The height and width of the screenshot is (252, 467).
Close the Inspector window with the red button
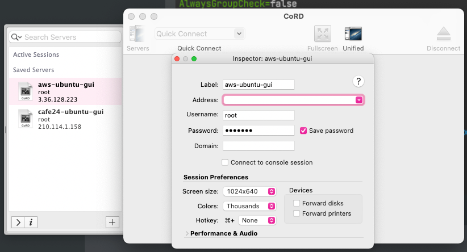click(177, 58)
